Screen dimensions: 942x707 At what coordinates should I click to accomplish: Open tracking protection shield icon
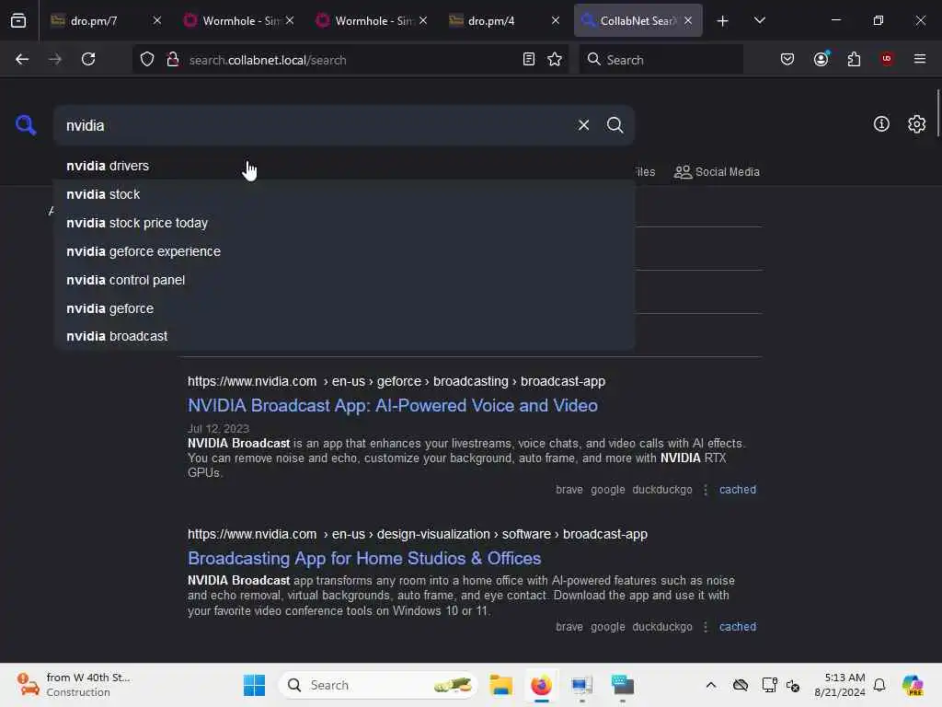click(x=147, y=60)
